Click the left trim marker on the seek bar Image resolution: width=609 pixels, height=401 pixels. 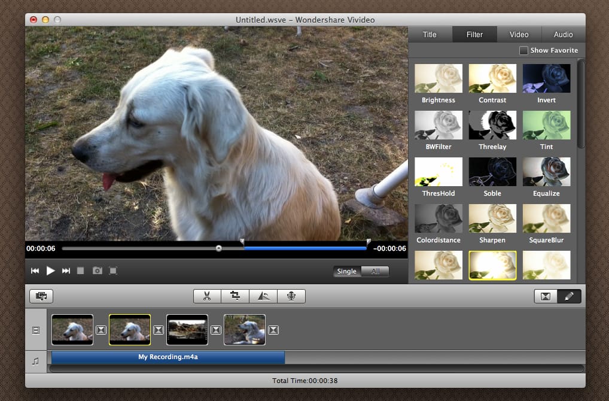[x=242, y=242]
